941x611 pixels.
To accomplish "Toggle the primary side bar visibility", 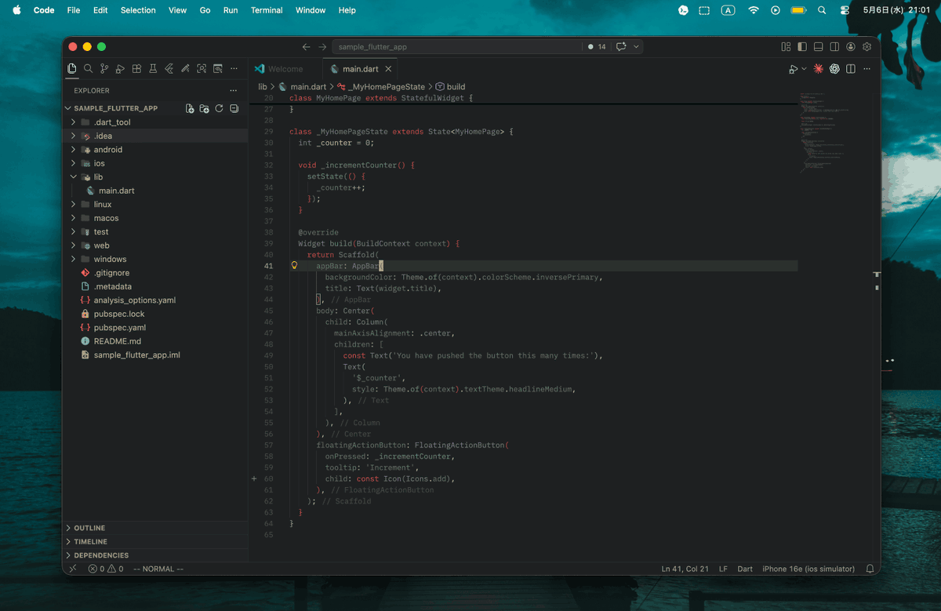I will 802,47.
